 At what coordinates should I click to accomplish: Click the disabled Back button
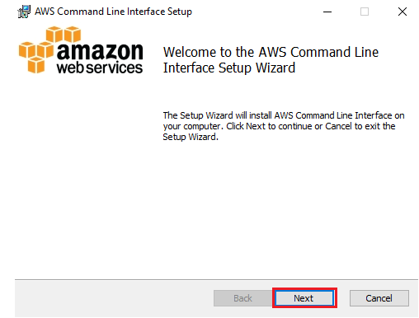[x=243, y=298]
